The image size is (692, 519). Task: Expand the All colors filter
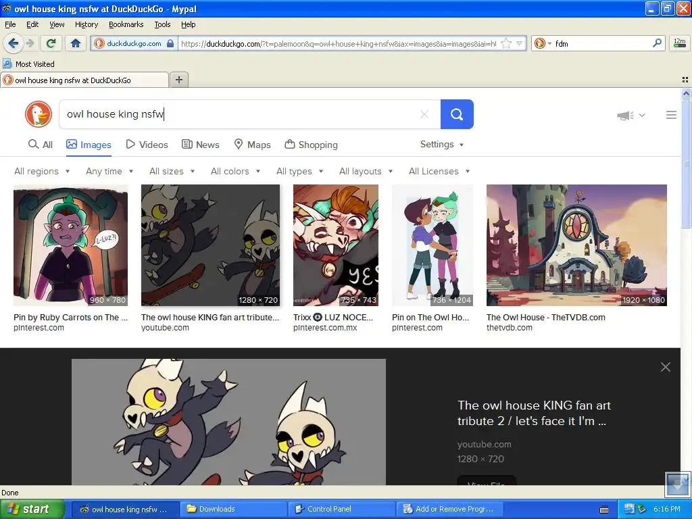(235, 171)
